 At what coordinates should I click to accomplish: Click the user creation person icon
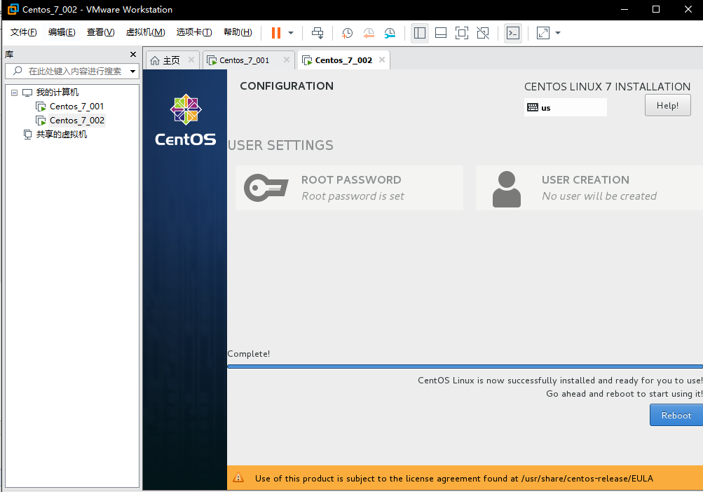[x=507, y=189]
